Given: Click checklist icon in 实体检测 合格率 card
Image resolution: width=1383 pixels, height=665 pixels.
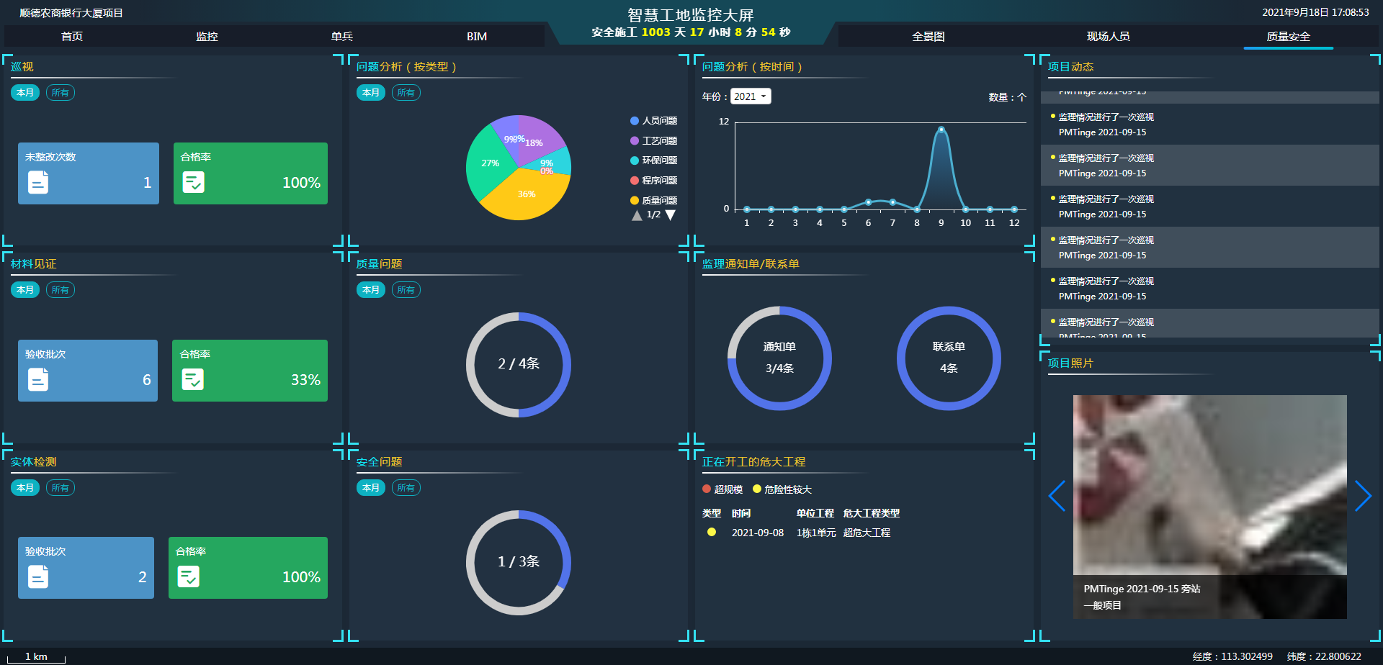Looking at the screenshot, I should coord(188,576).
